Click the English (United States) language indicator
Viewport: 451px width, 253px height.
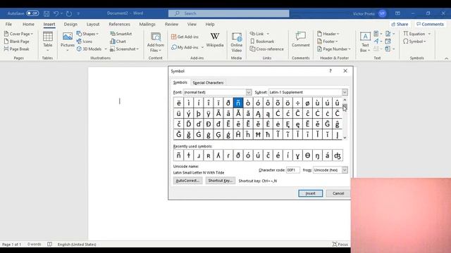click(77, 245)
